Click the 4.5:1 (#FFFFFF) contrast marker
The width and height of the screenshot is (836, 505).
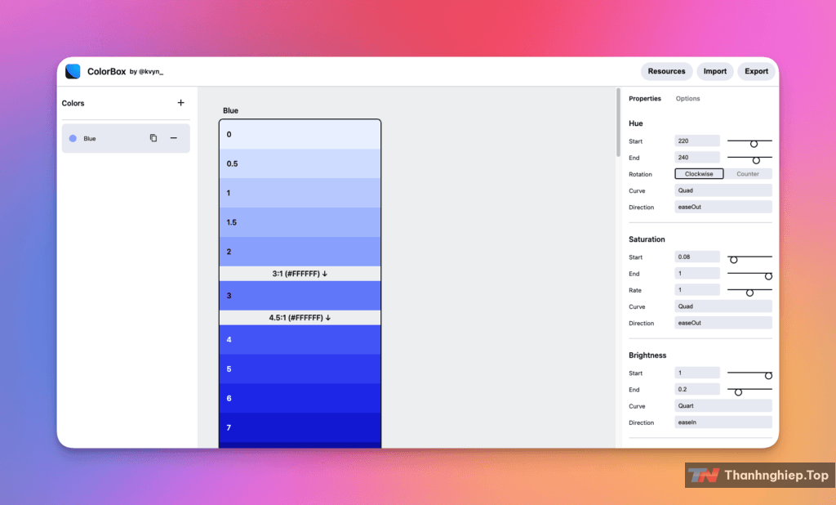[x=300, y=318]
